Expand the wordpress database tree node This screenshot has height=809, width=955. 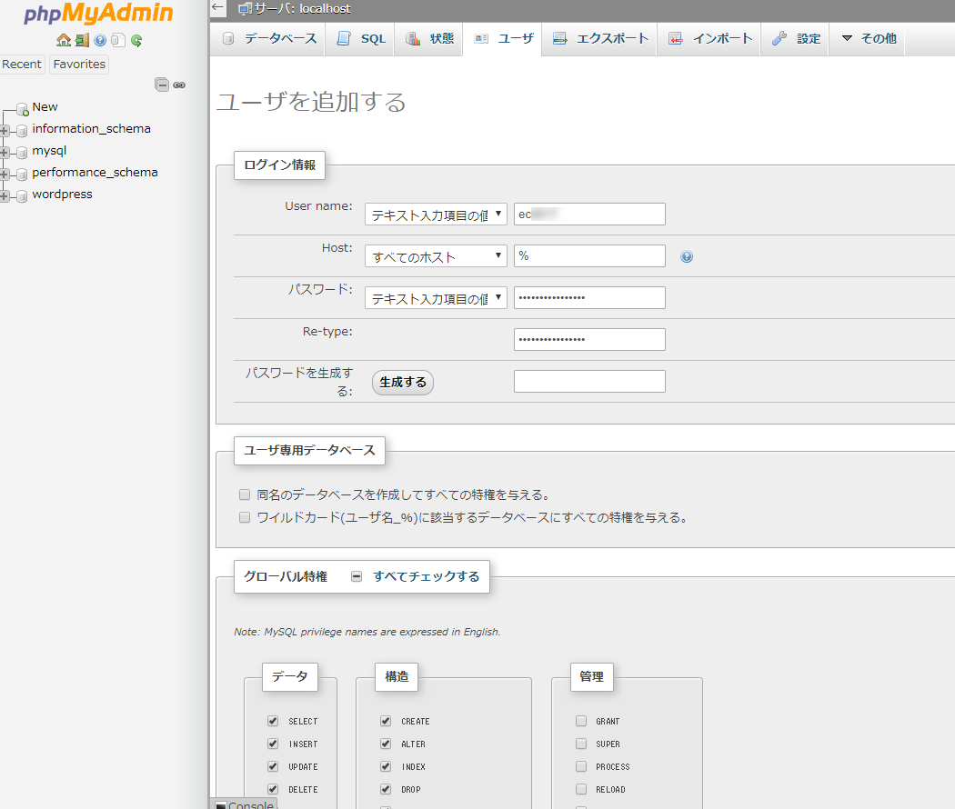5,195
